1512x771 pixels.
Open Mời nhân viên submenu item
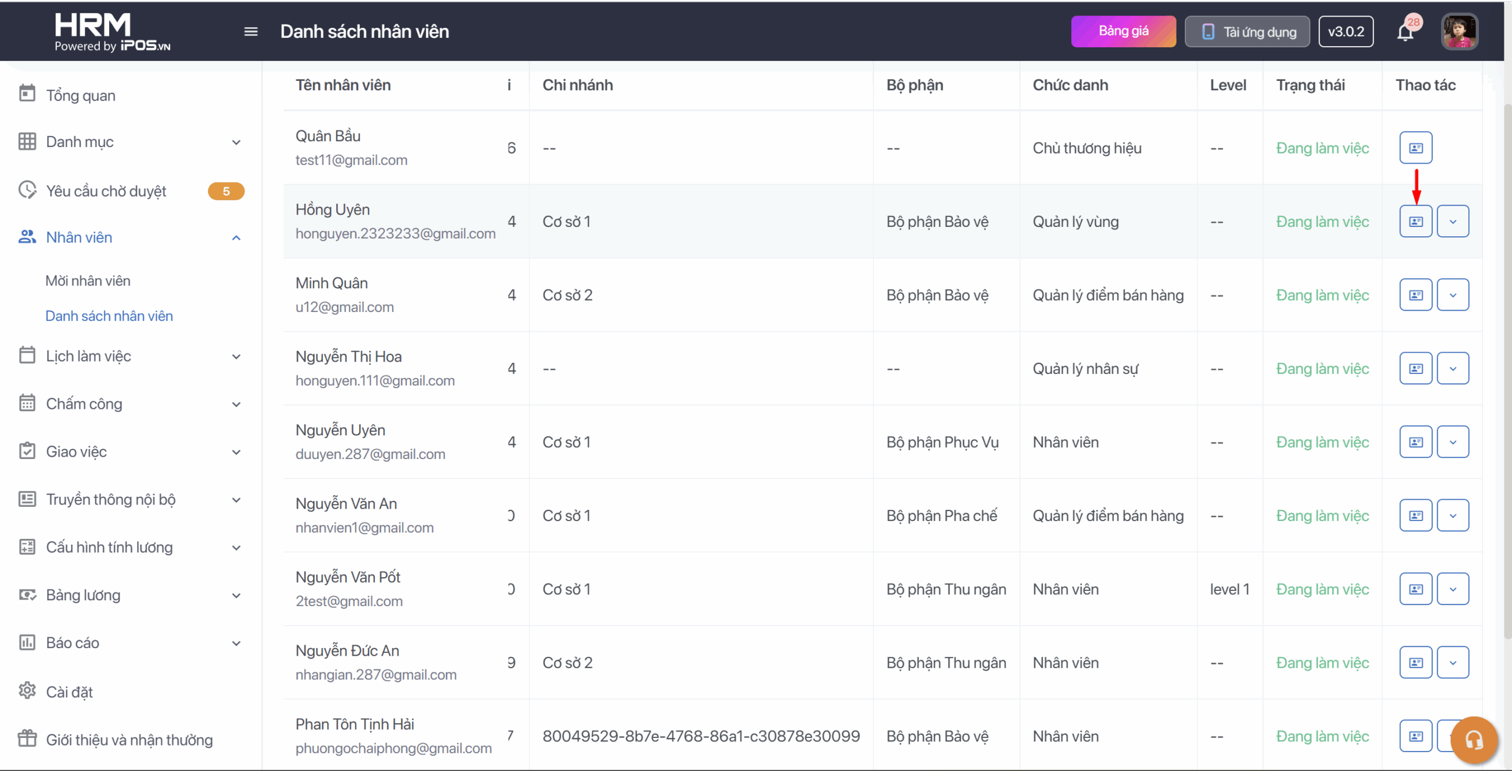click(x=88, y=281)
